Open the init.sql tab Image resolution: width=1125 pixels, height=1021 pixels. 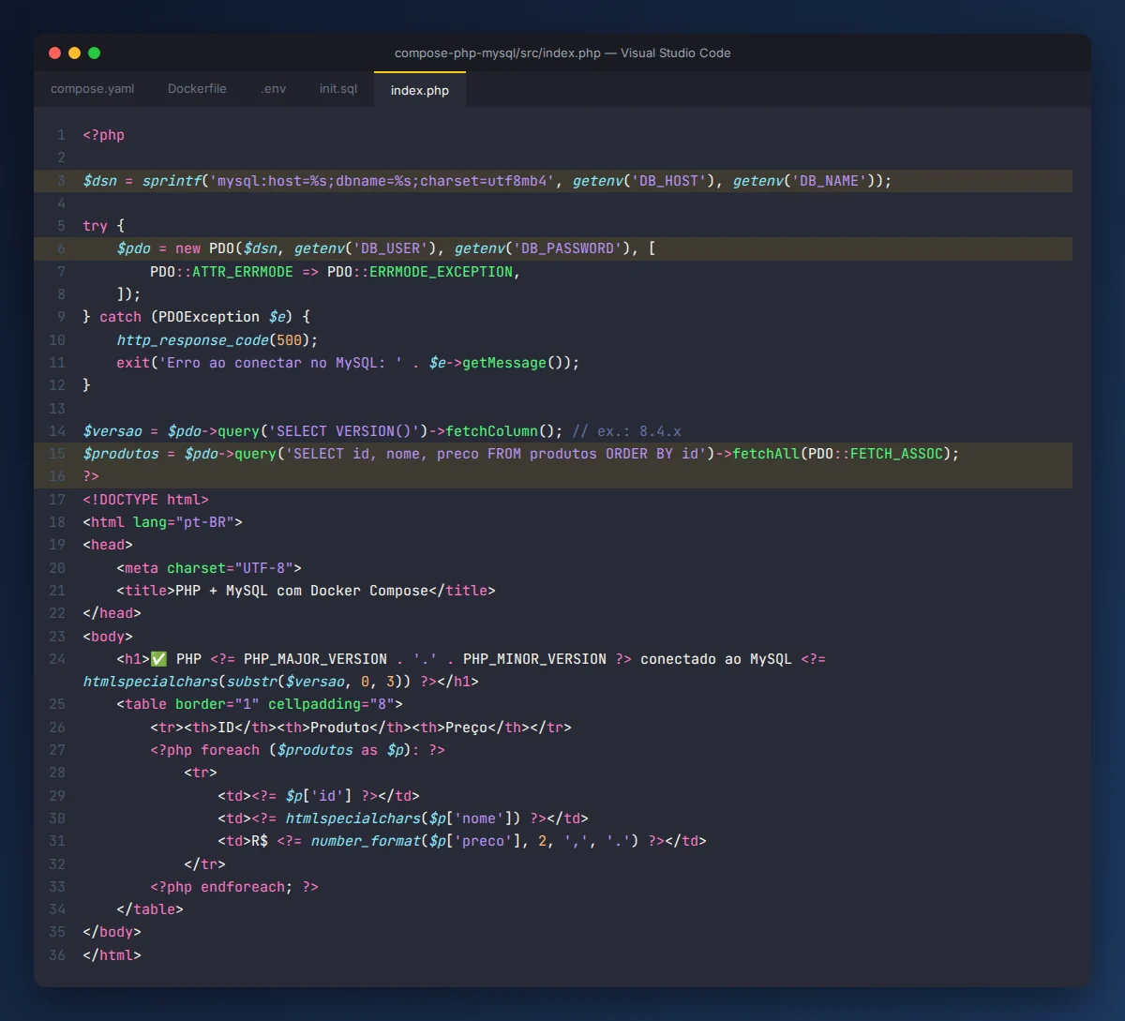point(338,89)
